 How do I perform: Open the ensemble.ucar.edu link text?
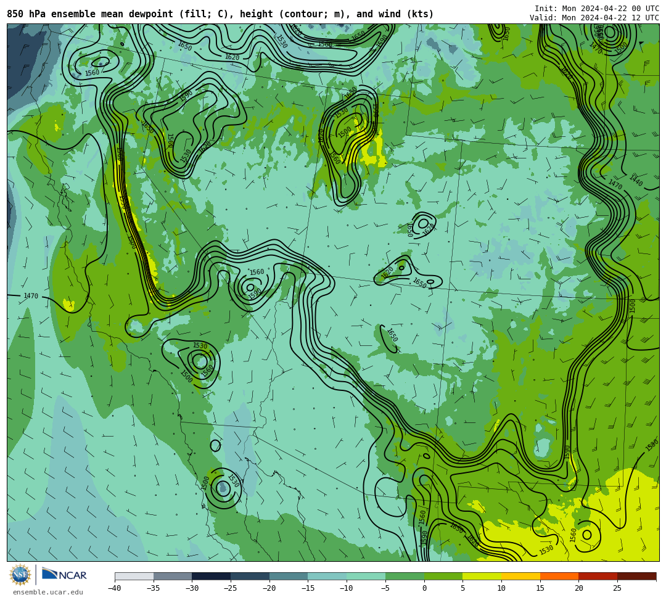coord(47,592)
